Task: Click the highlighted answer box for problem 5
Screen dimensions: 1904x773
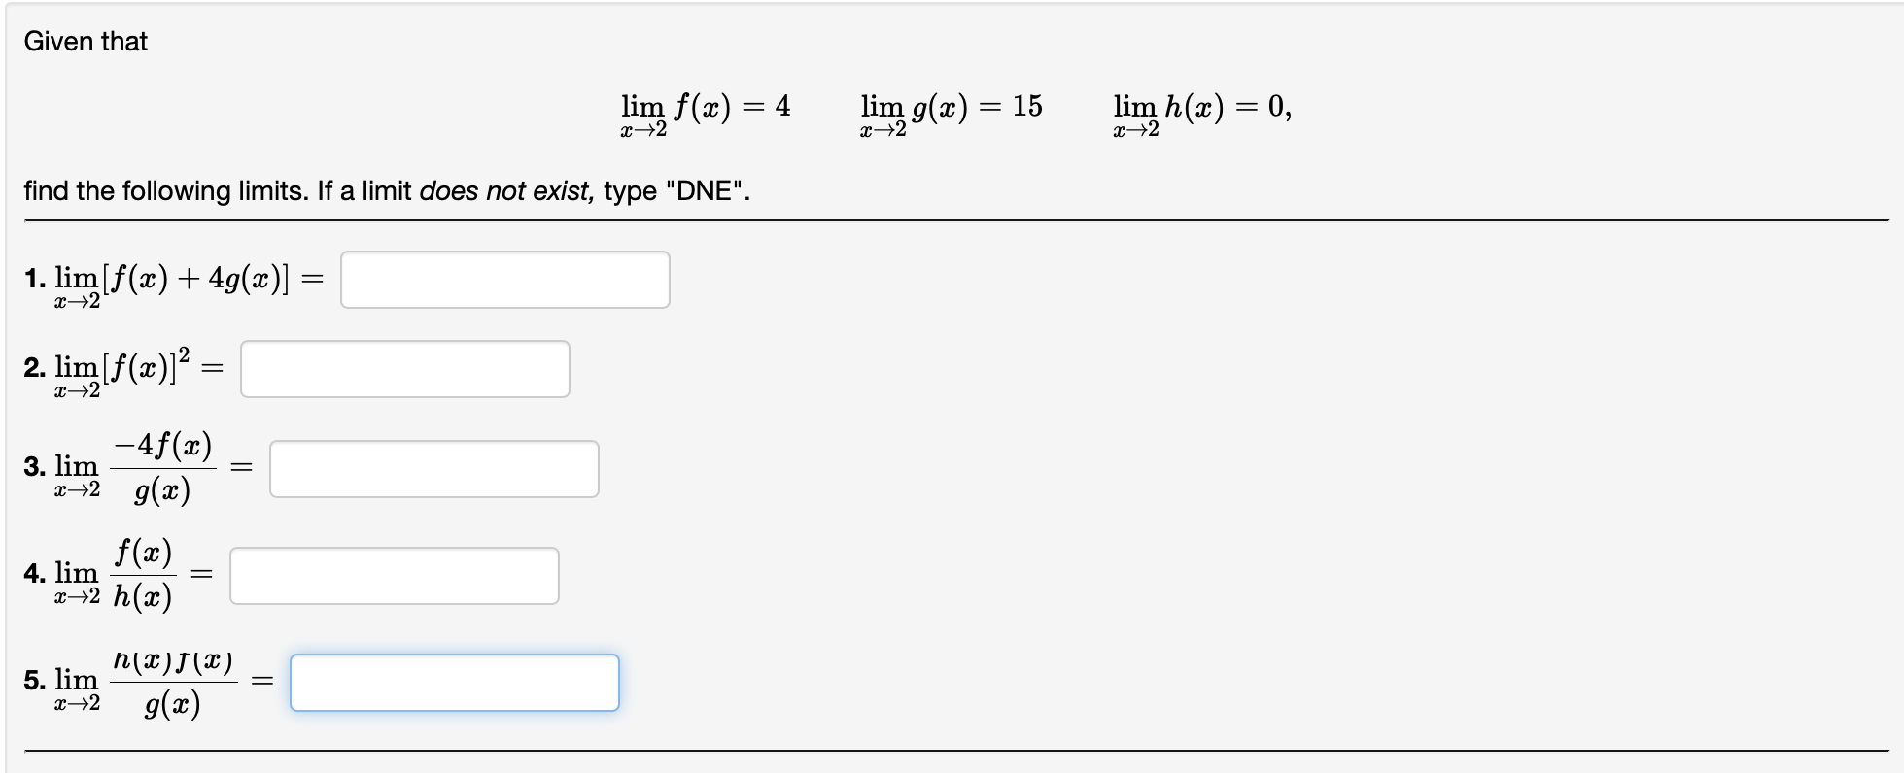Action: tap(455, 682)
